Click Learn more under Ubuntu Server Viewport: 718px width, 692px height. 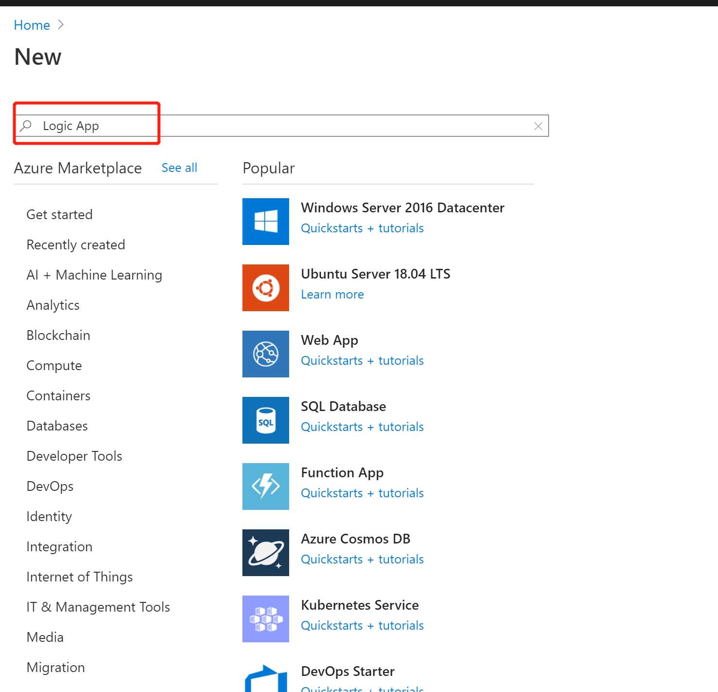pyautogui.click(x=332, y=295)
